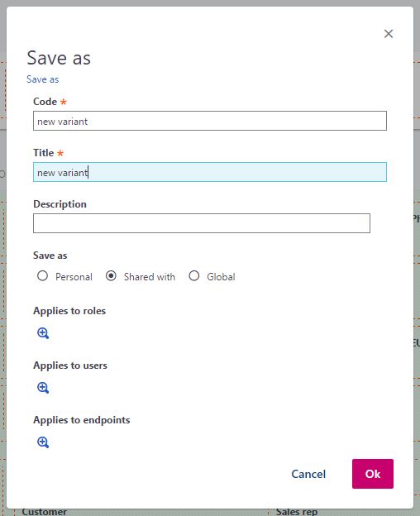Click the Applies to roles heading
The height and width of the screenshot is (516, 420).
click(x=69, y=311)
